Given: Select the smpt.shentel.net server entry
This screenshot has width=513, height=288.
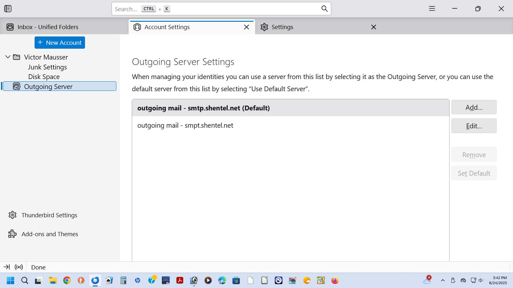Looking at the screenshot, I should click(185, 125).
